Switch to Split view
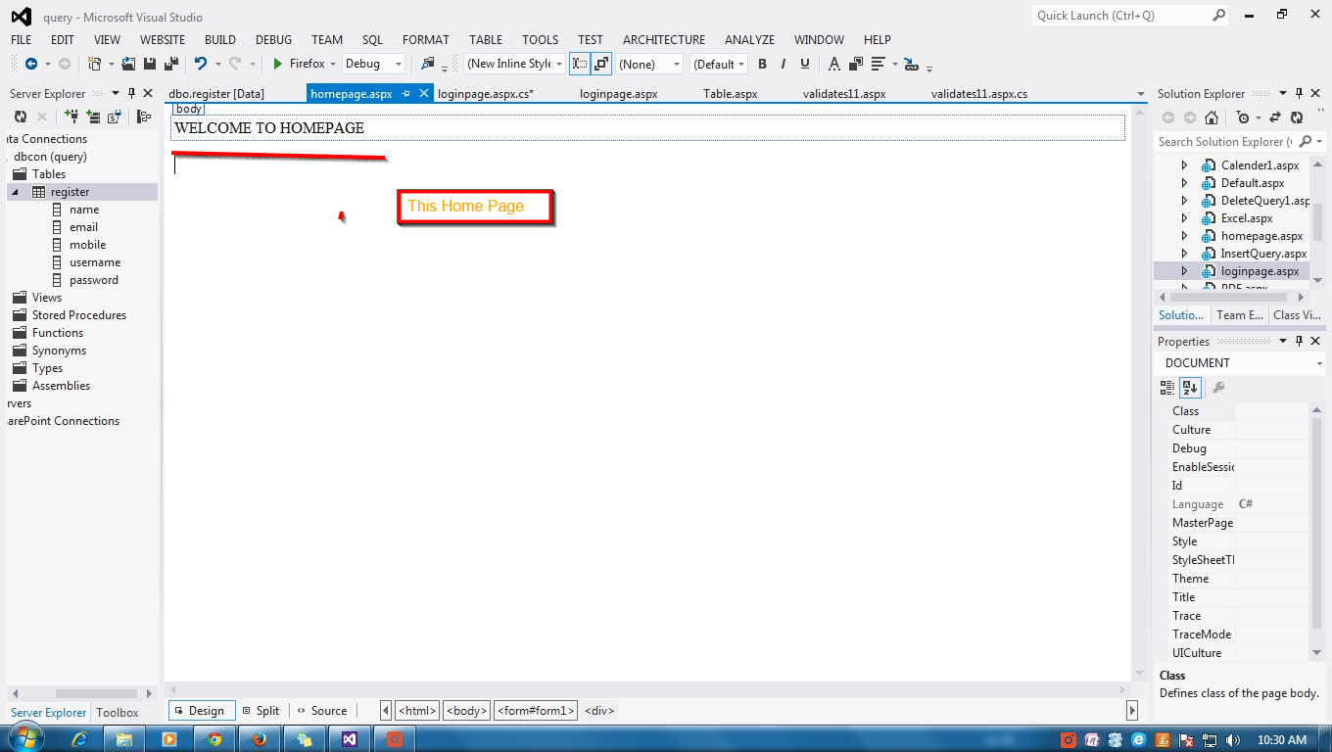 (x=261, y=711)
